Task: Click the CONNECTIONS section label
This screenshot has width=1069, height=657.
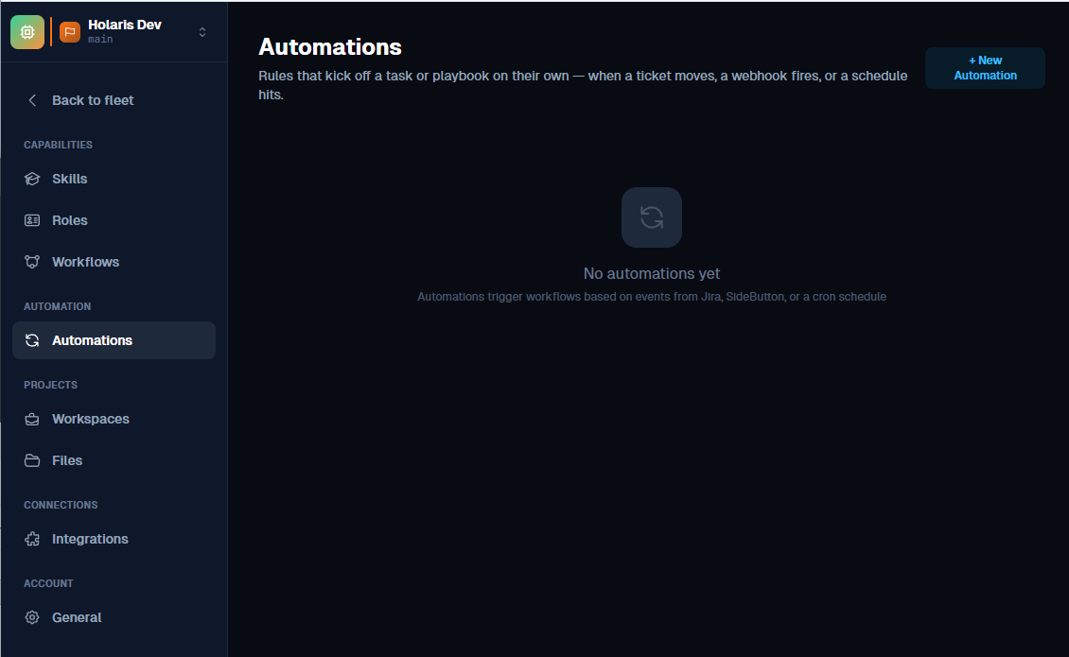Action: [x=61, y=505]
